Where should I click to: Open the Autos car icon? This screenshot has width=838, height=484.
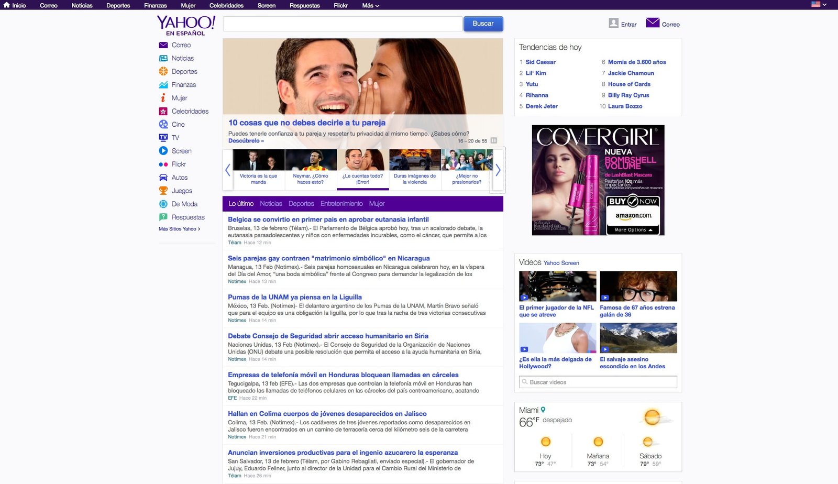[x=163, y=178]
